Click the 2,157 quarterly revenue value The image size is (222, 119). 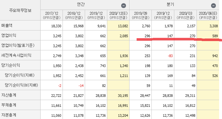pyautogui.click(x=191, y=26)
